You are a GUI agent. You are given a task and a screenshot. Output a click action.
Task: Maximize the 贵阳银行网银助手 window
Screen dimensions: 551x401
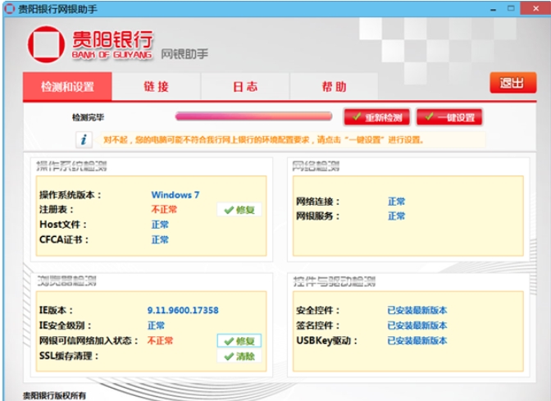[x=511, y=8]
